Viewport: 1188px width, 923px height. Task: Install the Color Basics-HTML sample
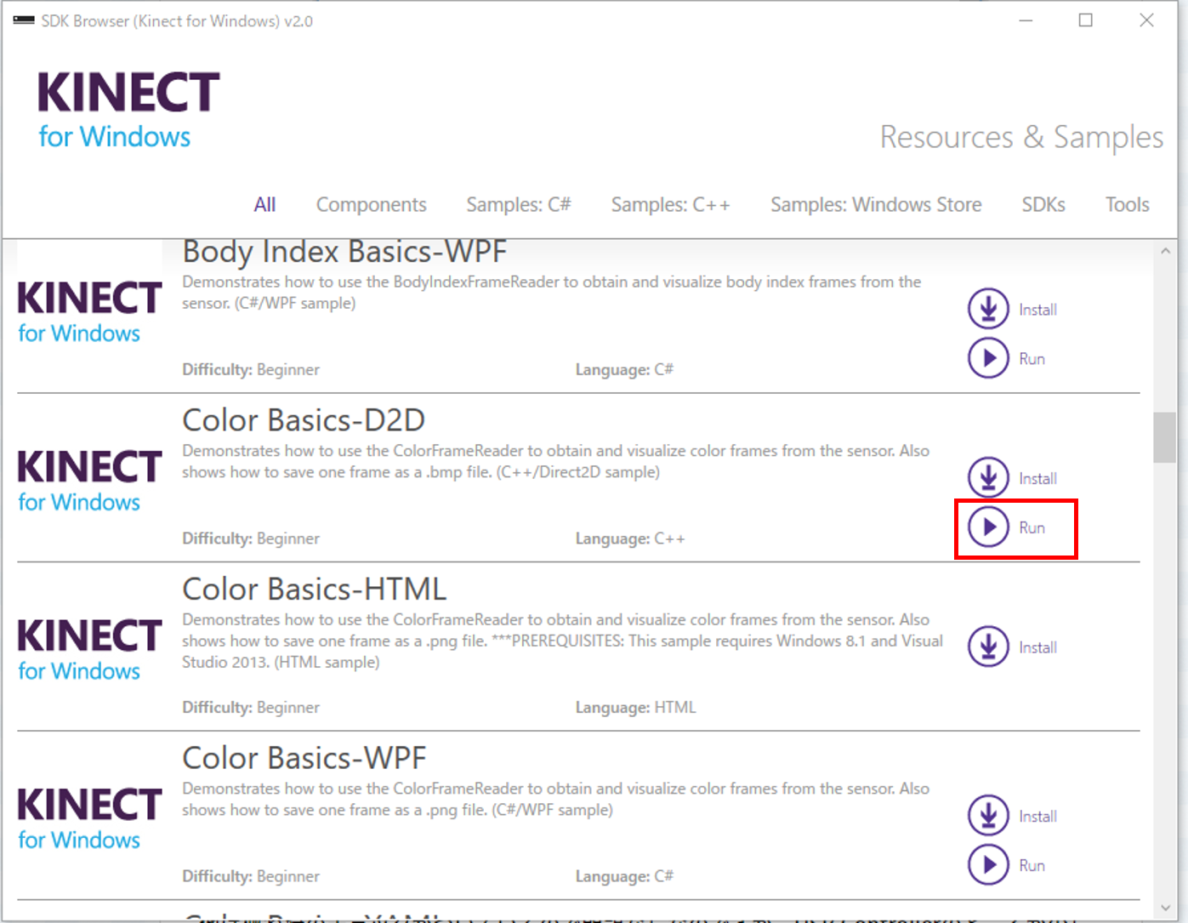pyautogui.click(x=988, y=647)
